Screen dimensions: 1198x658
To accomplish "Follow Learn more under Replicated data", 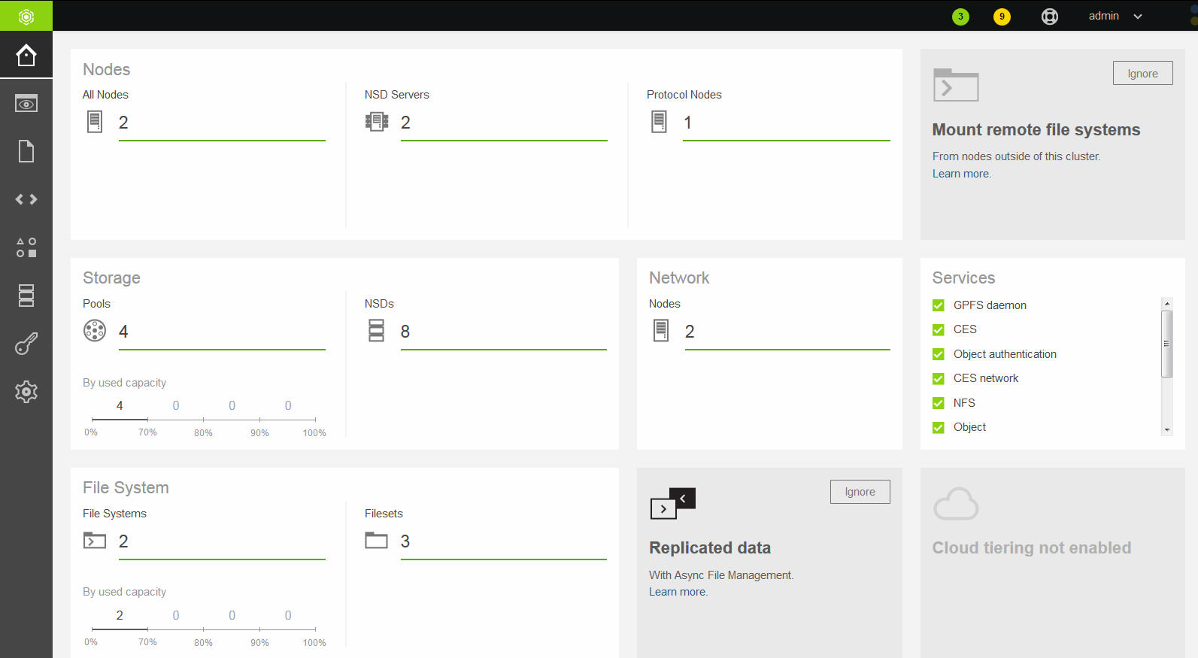I will point(678,592).
